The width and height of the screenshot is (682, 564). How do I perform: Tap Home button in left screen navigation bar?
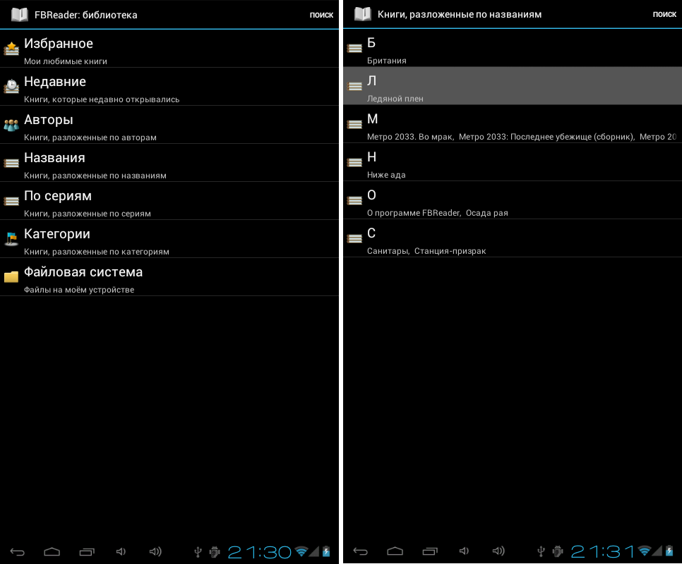pyautogui.click(x=52, y=552)
